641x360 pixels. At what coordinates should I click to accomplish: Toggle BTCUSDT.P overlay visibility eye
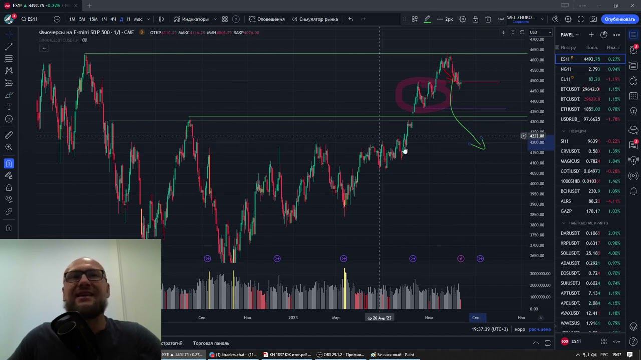pos(85,40)
